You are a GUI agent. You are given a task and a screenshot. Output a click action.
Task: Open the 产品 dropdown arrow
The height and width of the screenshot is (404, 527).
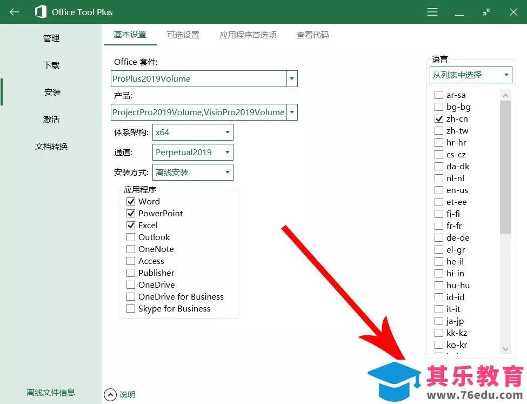[x=292, y=112]
